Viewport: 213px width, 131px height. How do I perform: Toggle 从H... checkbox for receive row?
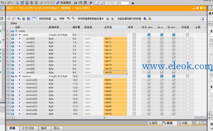pos(162,76)
